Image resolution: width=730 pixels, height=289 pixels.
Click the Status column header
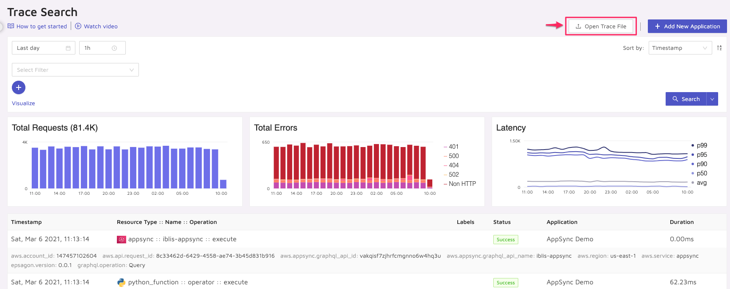pyautogui.click(x=502, y=222)
